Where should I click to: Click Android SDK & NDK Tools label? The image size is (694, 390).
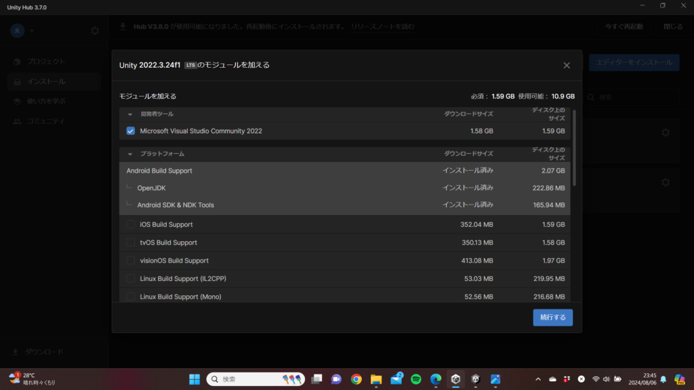pyautogui.click(x=176, y=205)
